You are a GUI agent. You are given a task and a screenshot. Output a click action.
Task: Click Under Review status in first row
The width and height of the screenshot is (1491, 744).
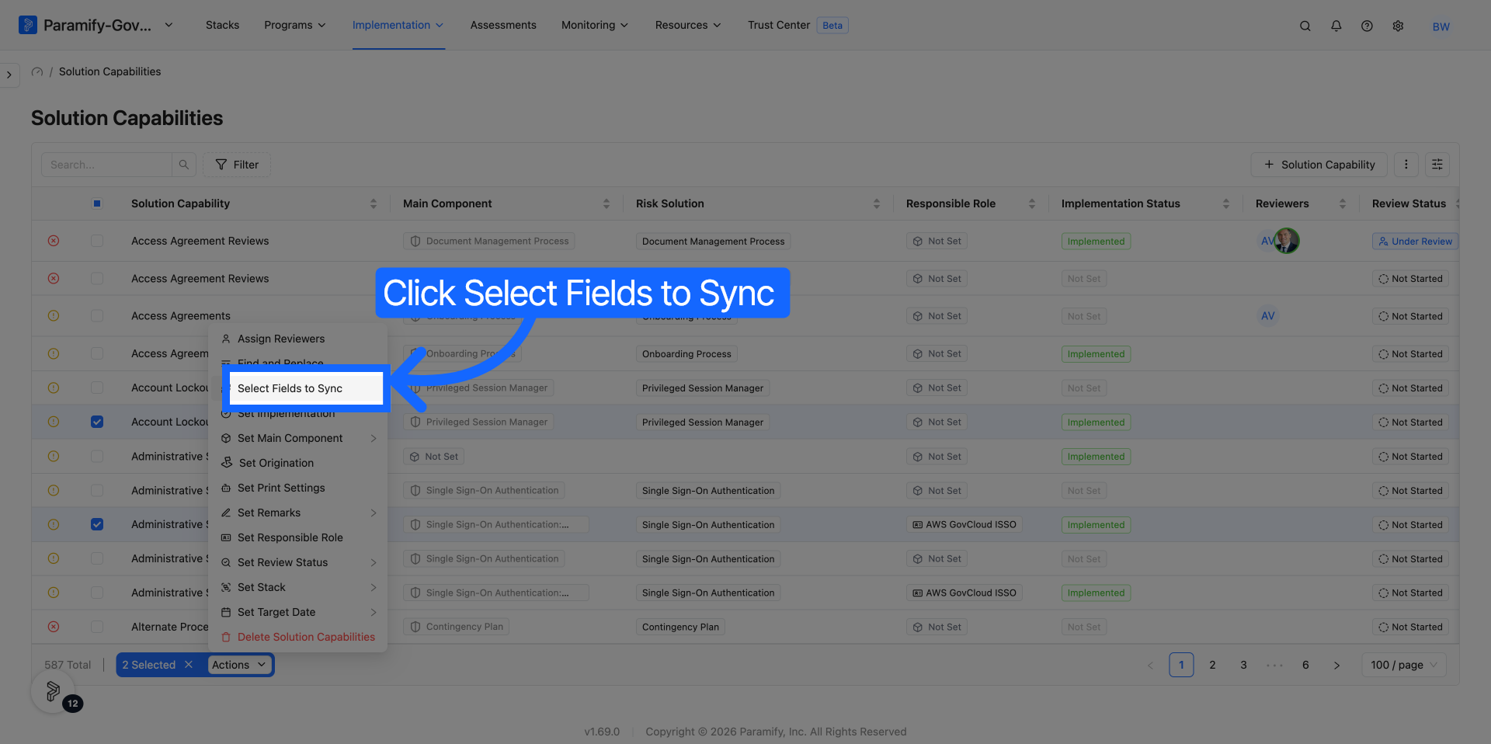point(1415,241)
